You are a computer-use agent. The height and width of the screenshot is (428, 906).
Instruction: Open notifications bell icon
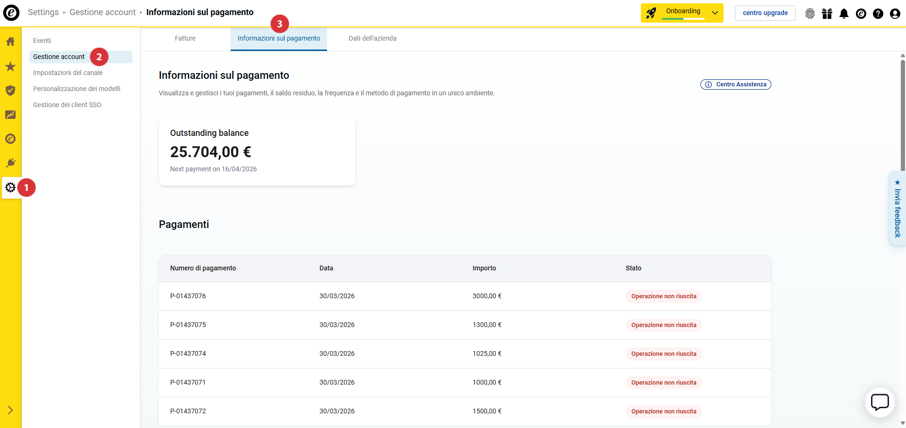point(844,14)
